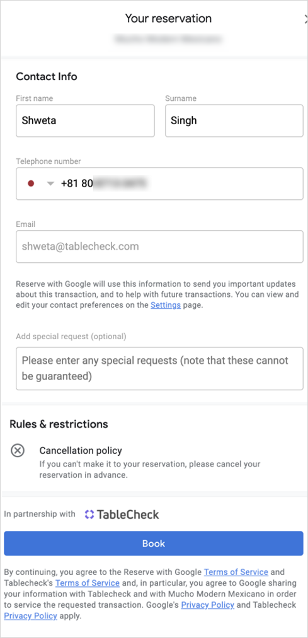Click the Cancellation policy heading
Screen dimensions: 308x638
pos(81,451)
